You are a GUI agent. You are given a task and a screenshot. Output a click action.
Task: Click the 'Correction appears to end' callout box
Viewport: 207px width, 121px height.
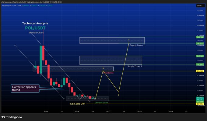click(25, 88)
